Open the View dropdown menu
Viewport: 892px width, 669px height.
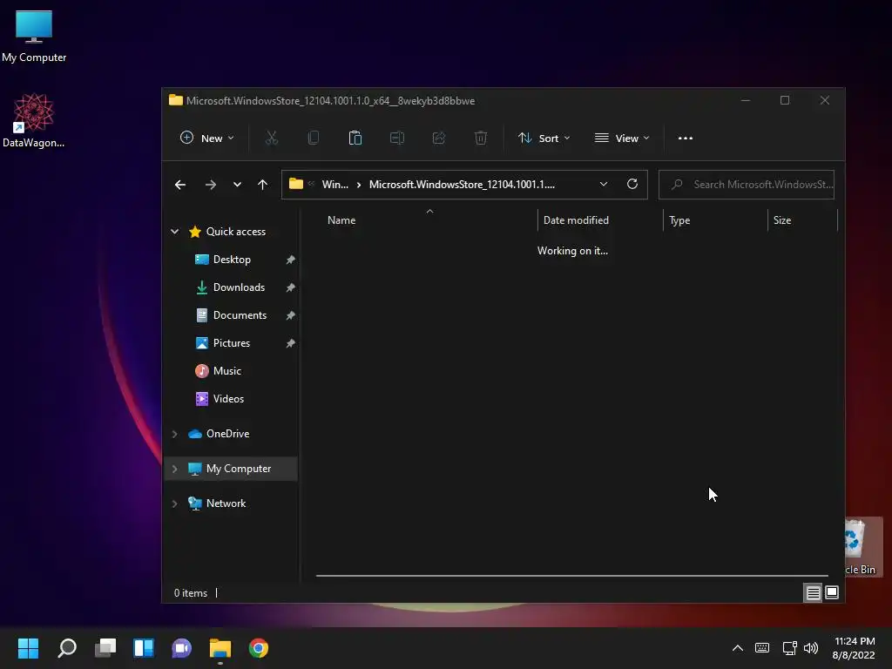point(622,139)
